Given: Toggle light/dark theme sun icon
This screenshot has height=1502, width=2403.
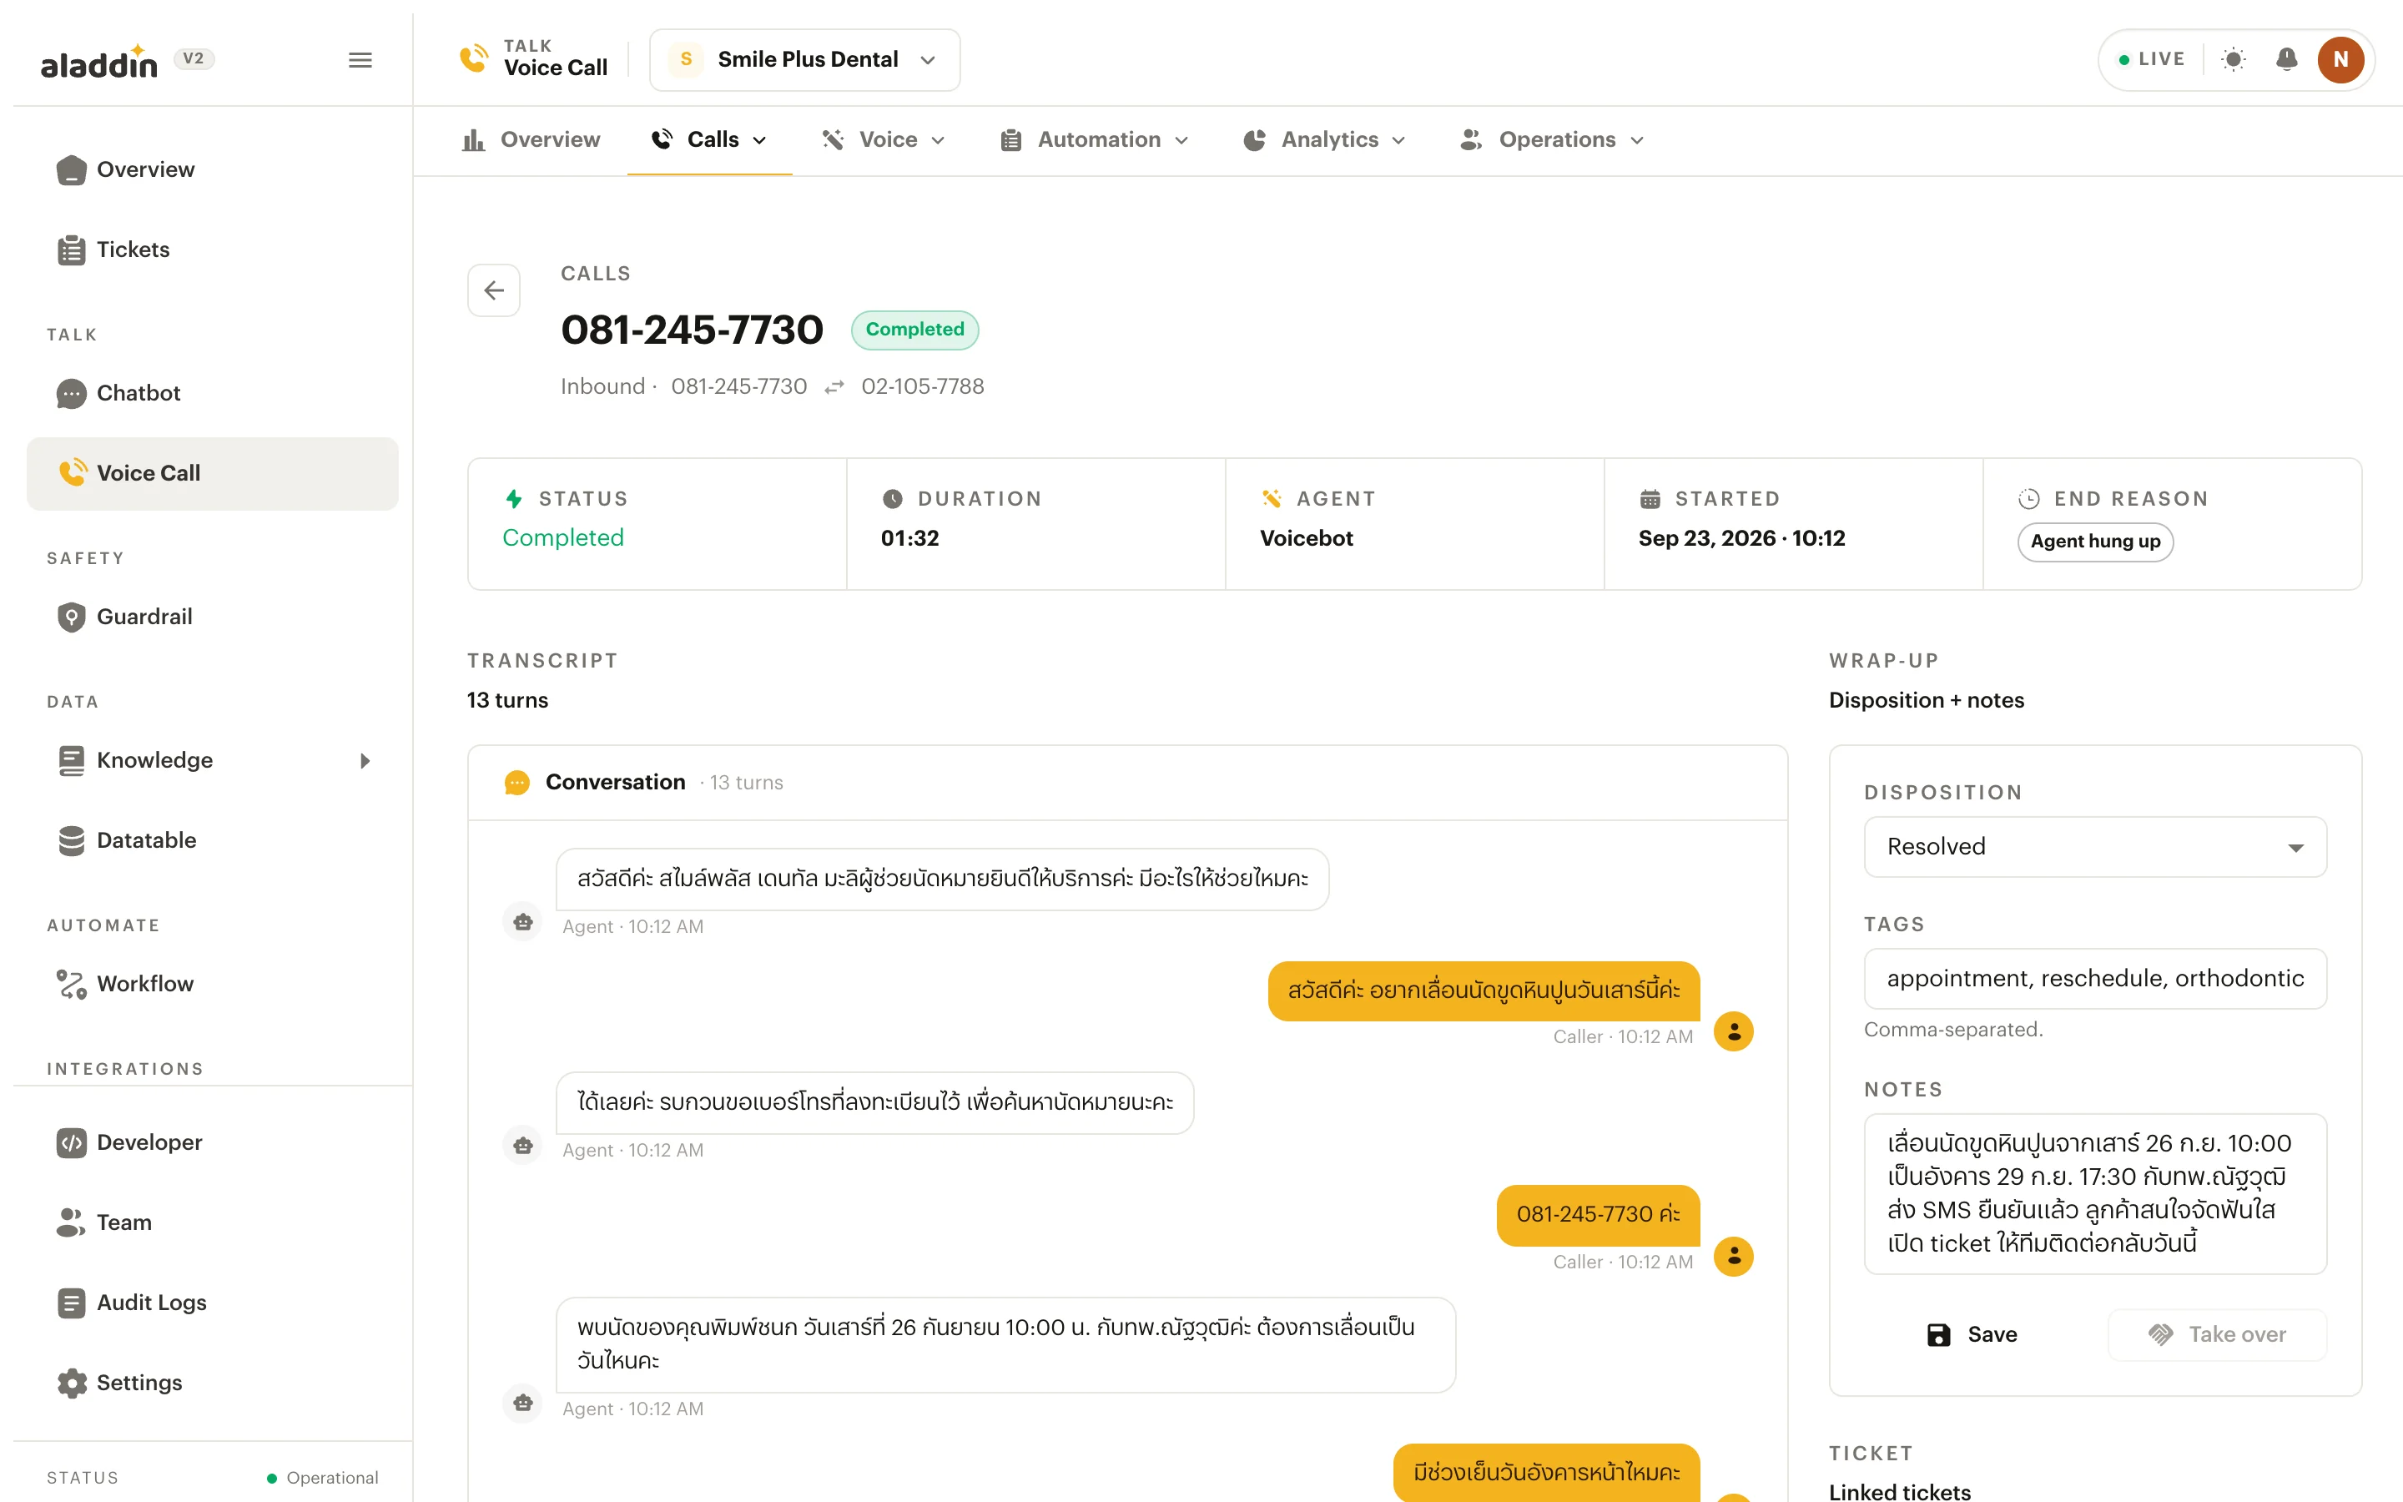Looking at the screenshot, I should coord(2233,59).
